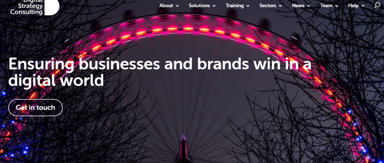Expand the chevron beside Team
The width and height of the screenshot is (384, 163).
point(337,6)
